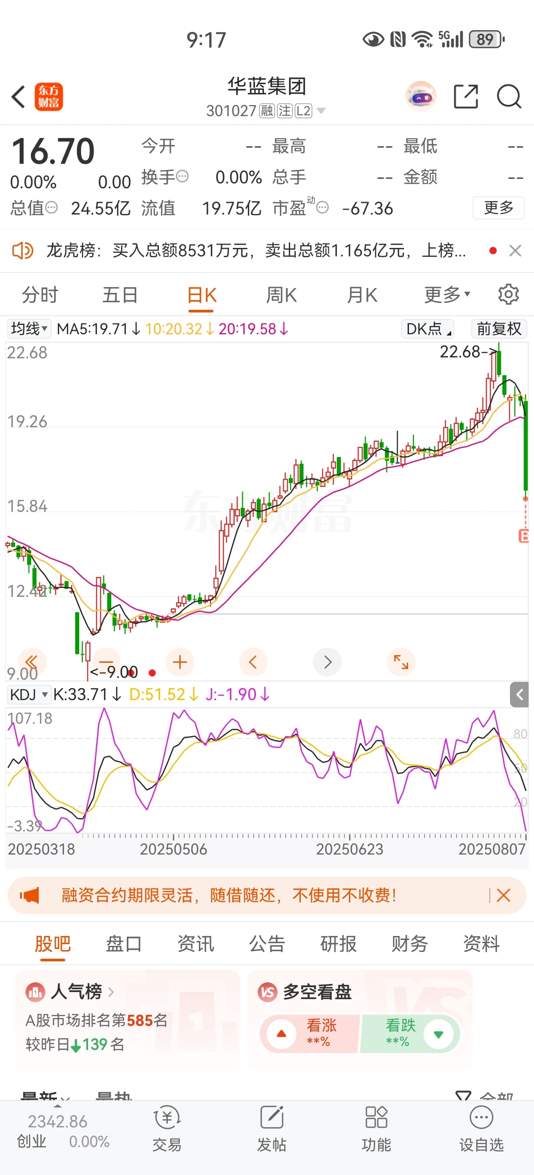Toggle the DK点 indicator

pyautogui.click(x=428, y=328)
